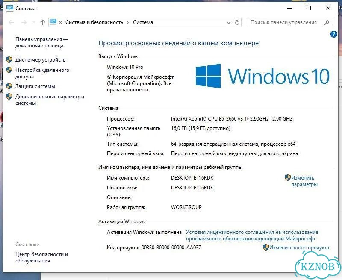Click the Windows 10 logo

[x=262, y=76]
